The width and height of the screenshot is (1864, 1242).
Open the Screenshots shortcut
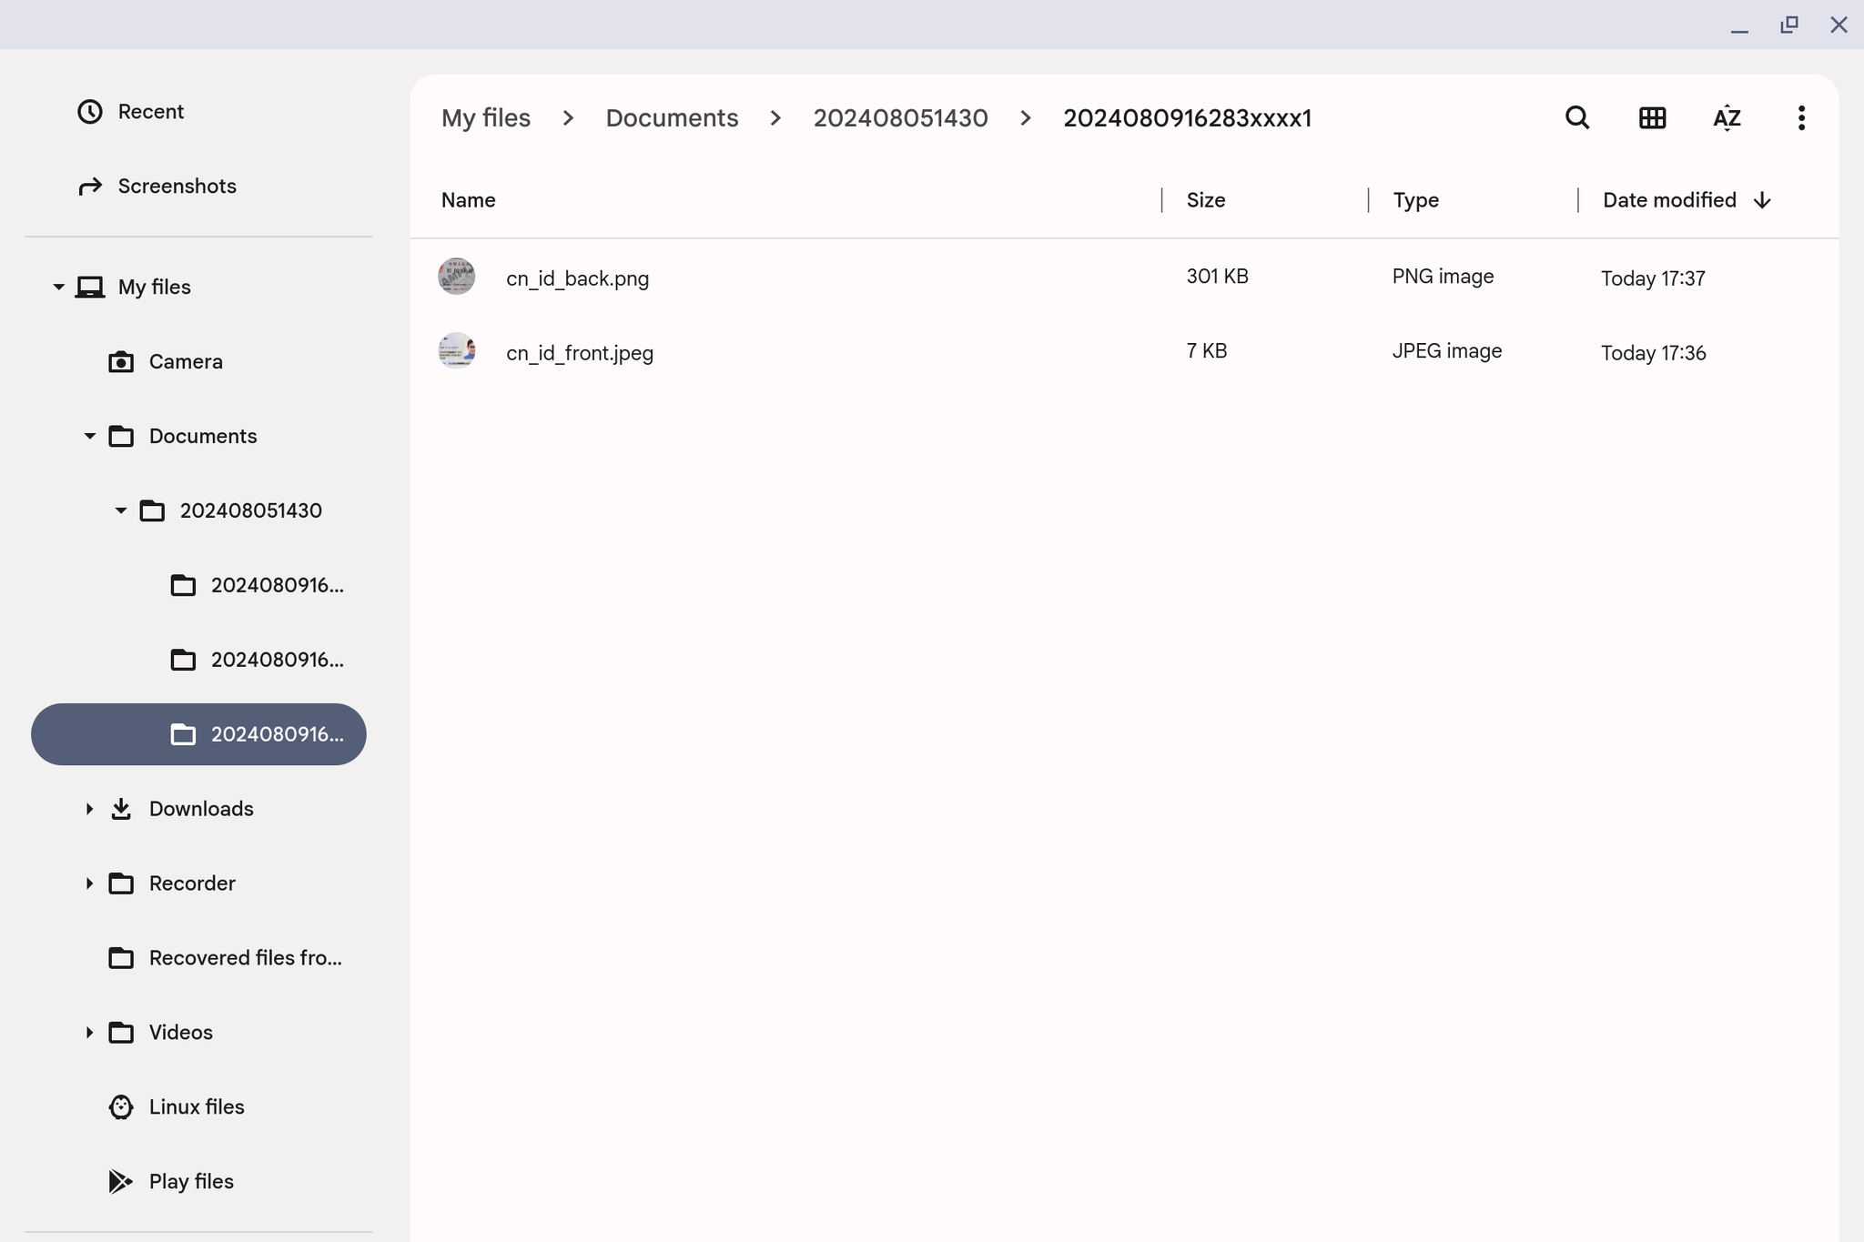[x=177, y=187]
